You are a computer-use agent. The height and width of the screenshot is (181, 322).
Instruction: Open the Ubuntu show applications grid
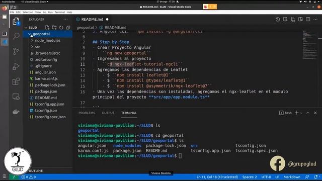(x=5, y=176)
